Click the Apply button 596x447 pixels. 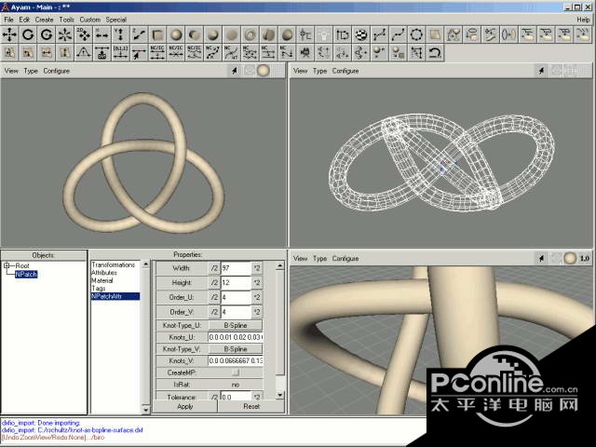[x=184, y=406]
